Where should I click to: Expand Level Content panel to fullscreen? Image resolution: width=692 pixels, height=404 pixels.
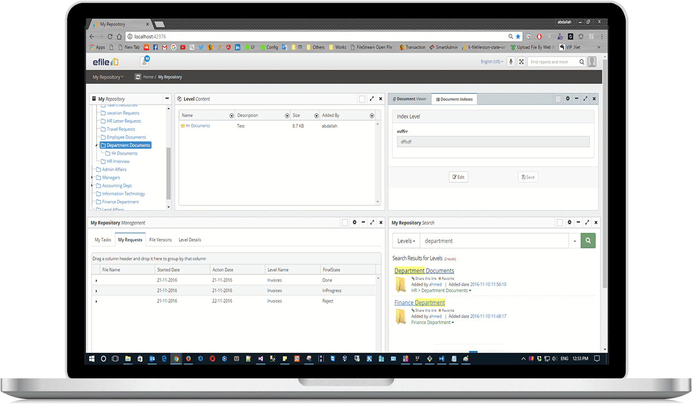tap(372, 99)
